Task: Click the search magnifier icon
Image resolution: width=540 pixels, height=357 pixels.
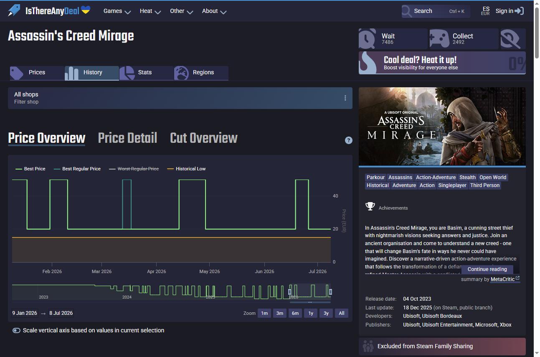Action: (407, 11)
